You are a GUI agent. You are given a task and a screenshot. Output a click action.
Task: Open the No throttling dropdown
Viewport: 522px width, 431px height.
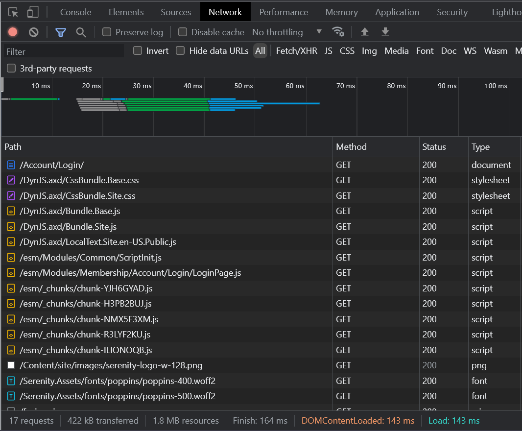[287, 32]
